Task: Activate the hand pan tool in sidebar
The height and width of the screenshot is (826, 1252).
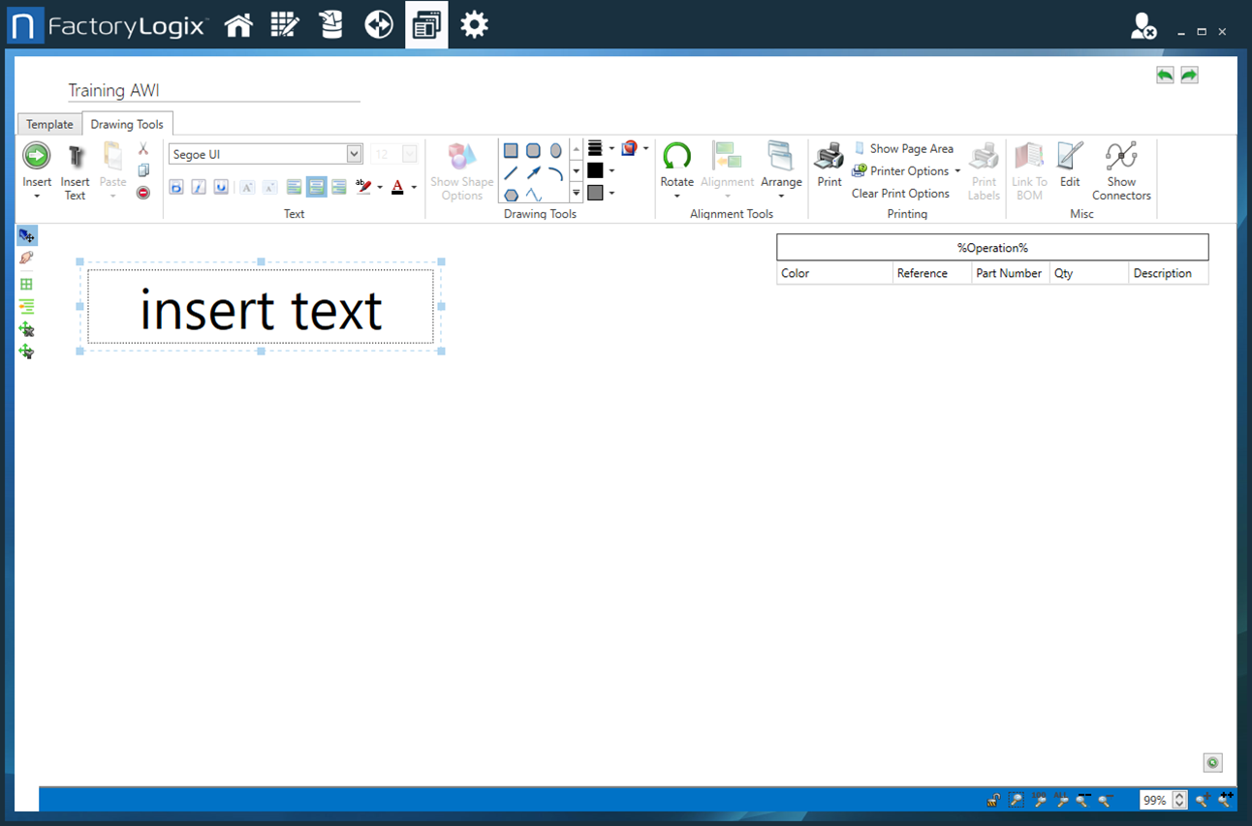Action: click(26, 258)
